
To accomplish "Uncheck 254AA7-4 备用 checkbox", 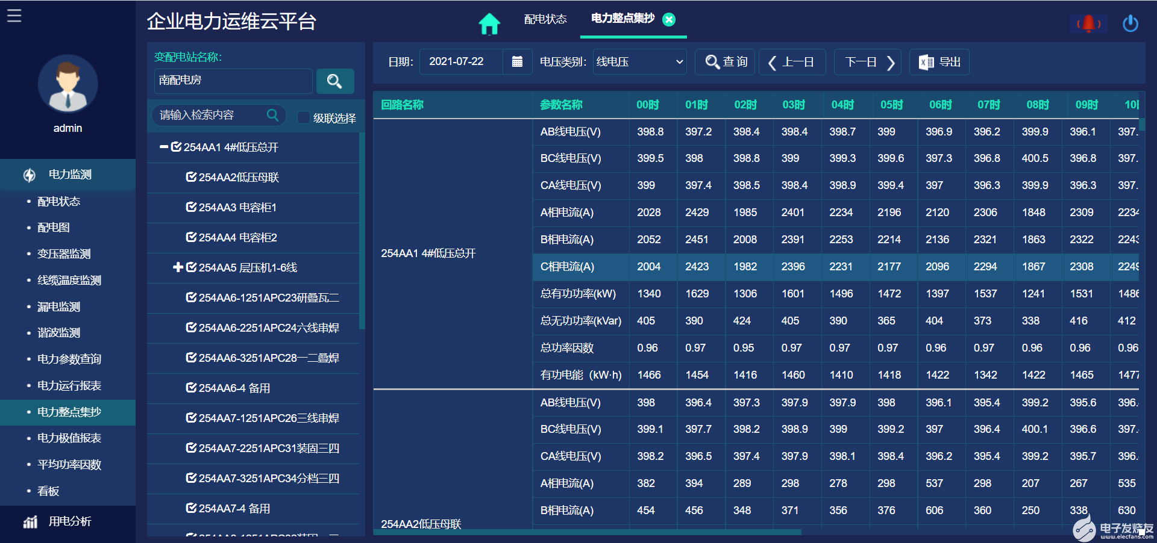I will coord(192,508).
